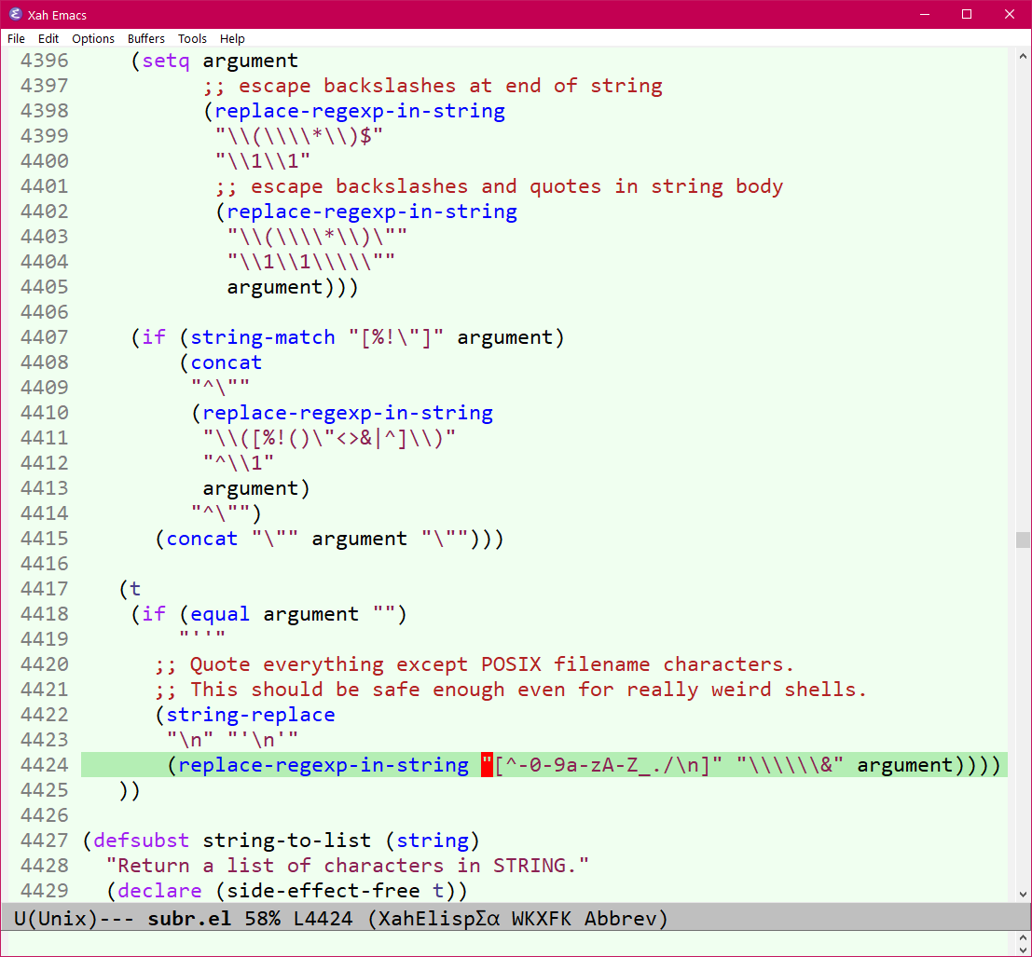Click the minibuffer area at the bottom

coord(513,943)
